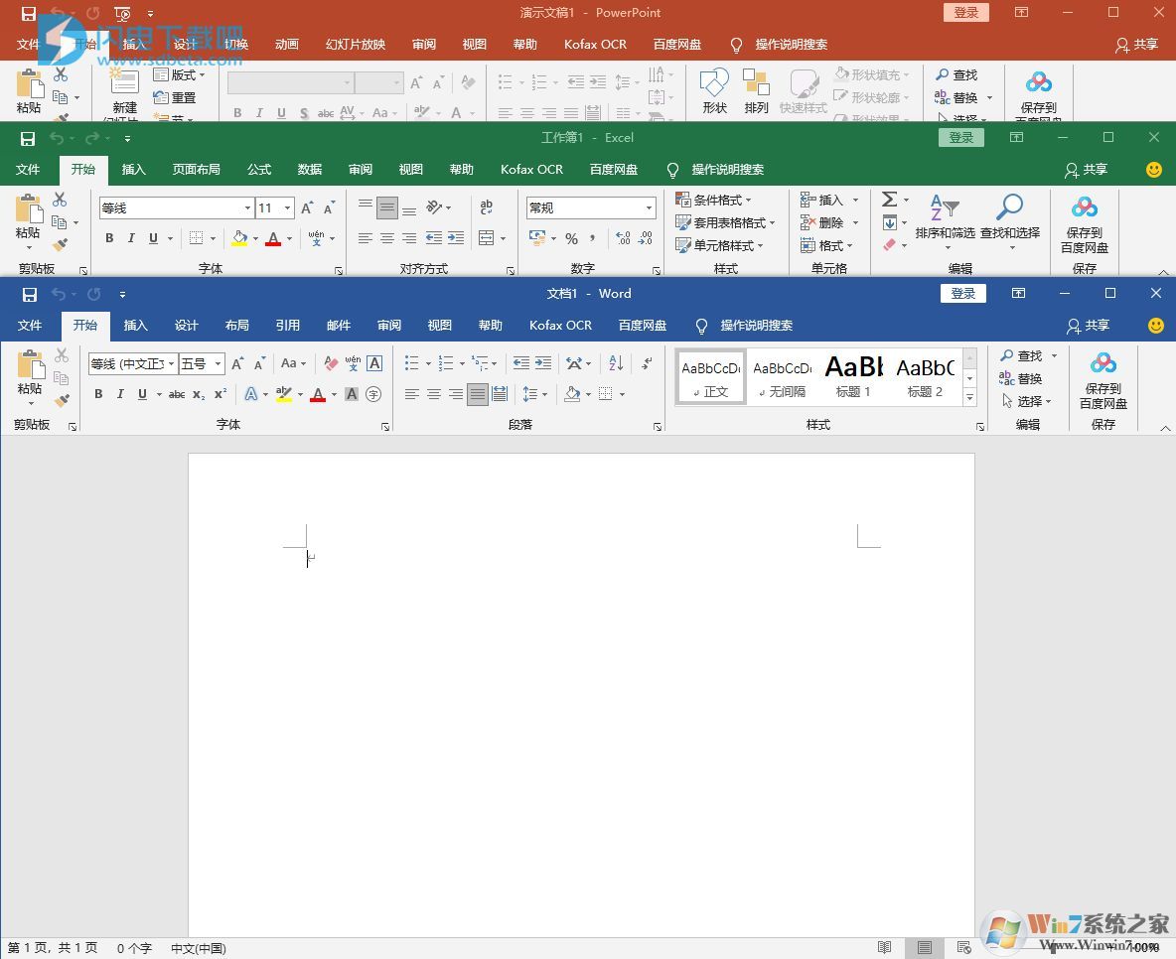Image resolution: width=1176 pixels, height=959 pixels.
Task: Click the Subscript icon in Word's font group
Action: pos(199,393)
